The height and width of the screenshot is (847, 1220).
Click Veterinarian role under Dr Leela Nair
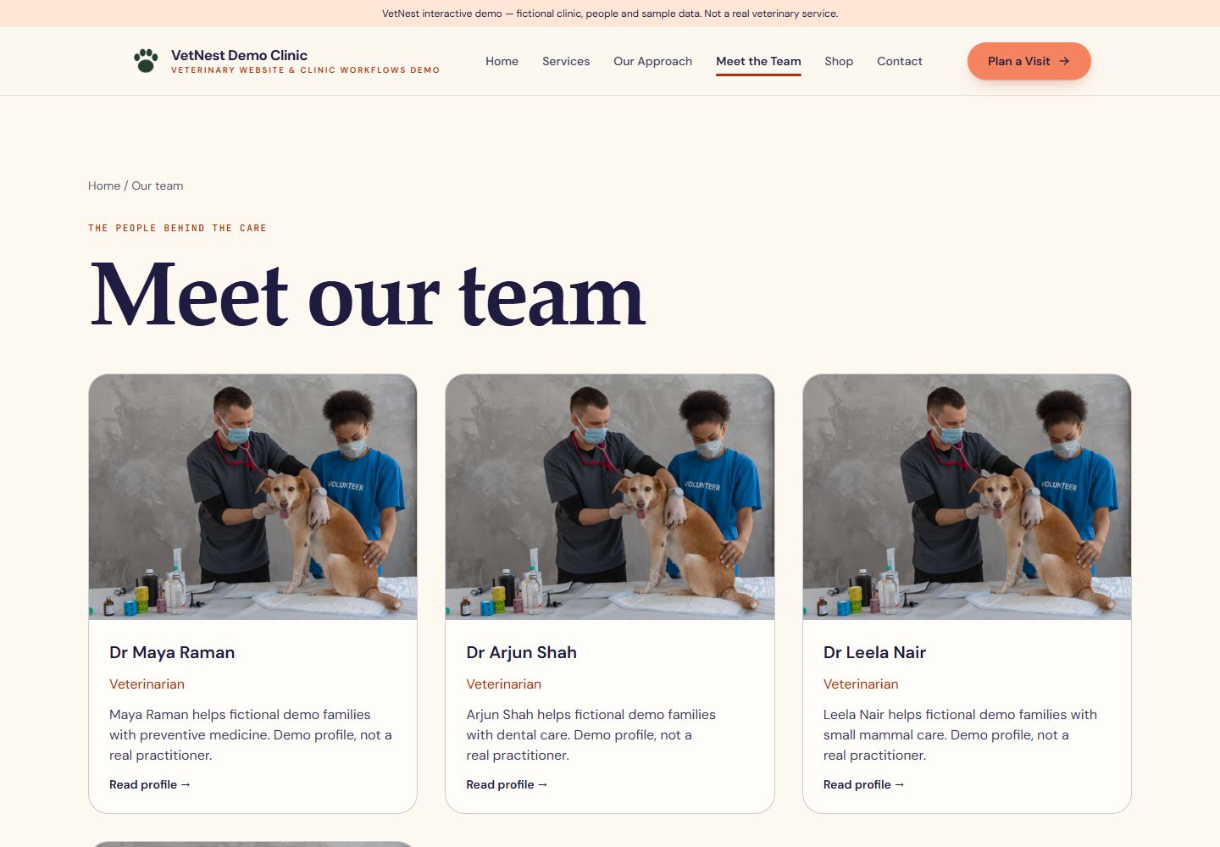tap(861, 684)
